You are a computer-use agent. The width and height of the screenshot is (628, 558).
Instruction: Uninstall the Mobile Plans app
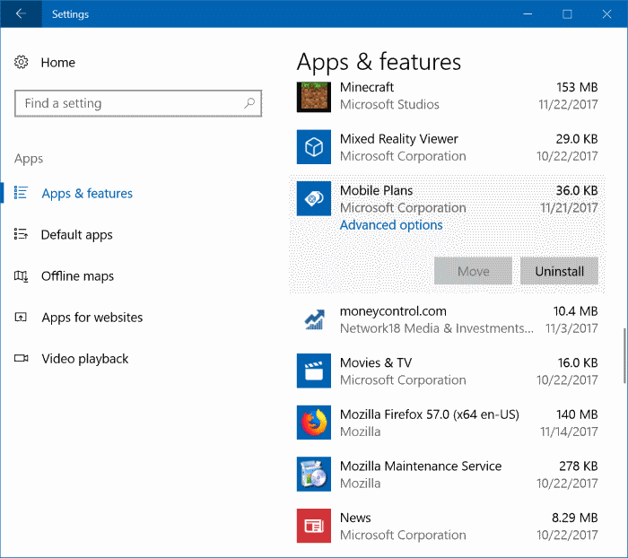pos(559,271)
